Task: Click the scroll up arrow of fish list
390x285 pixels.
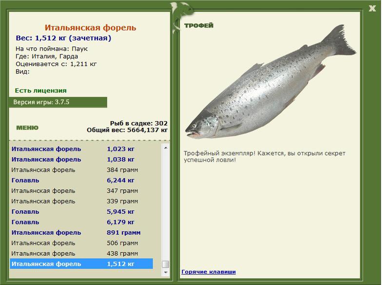Action: 166,148
